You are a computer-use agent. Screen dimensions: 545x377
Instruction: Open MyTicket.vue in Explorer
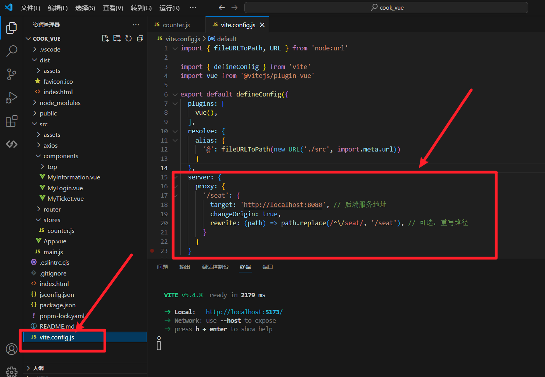point(66,198)
